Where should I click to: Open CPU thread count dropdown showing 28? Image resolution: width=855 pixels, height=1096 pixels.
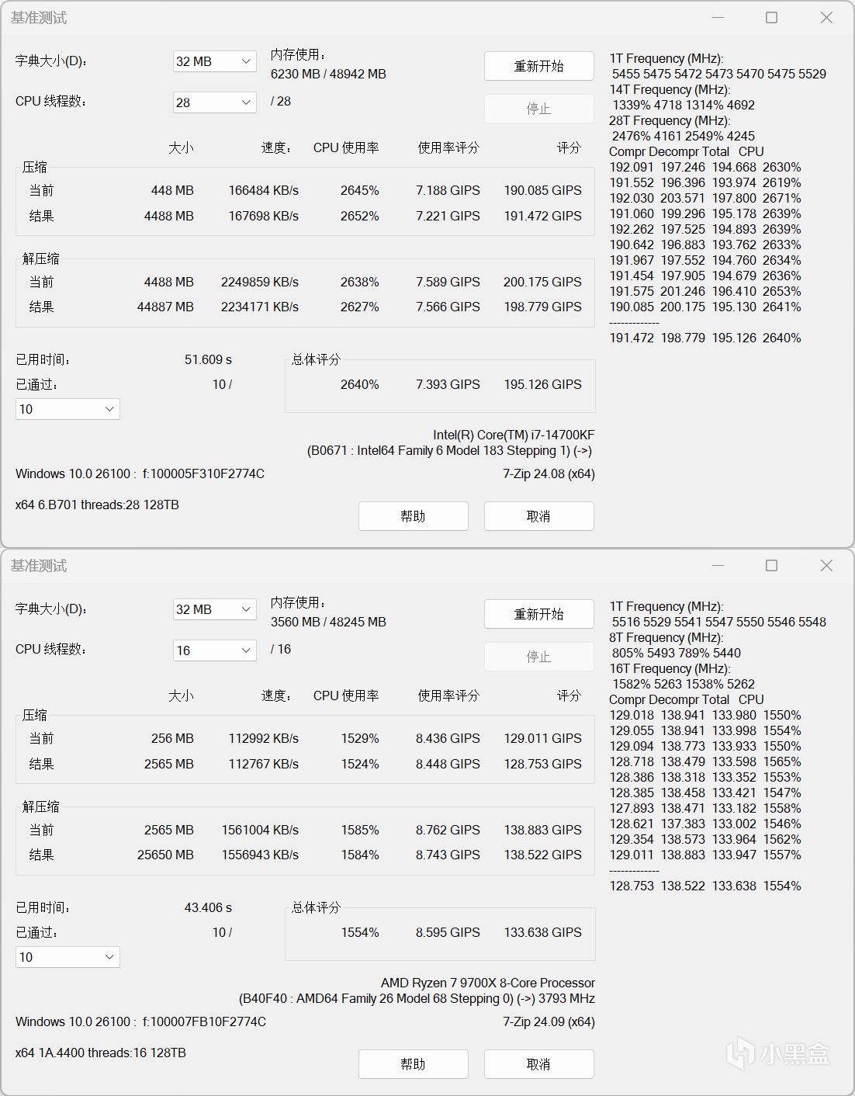(x=214, y=102)
